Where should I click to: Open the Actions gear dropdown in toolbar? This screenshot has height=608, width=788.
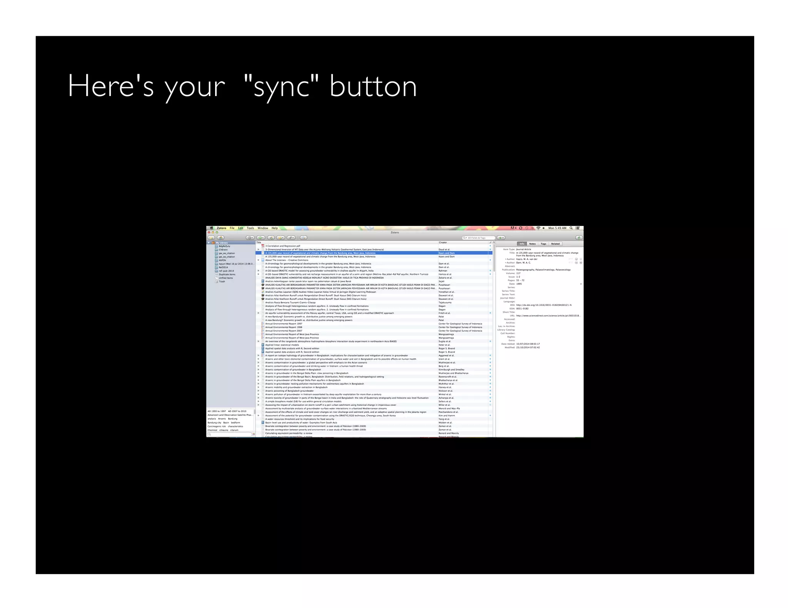click(x=250, y=238)
